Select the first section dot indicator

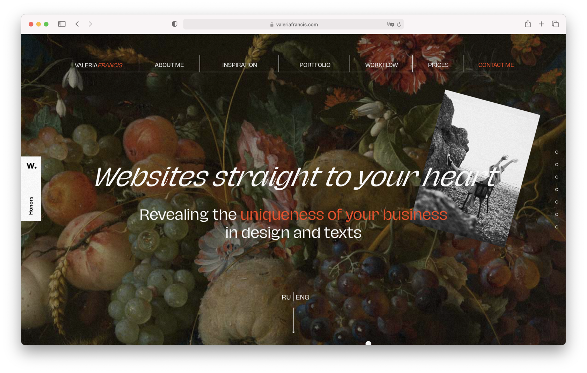[x=557, y=152]
